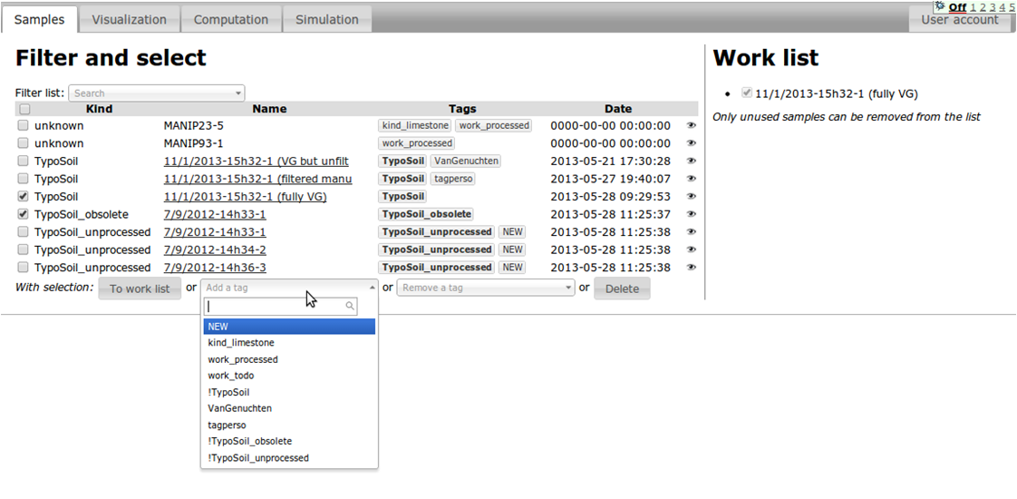The image size is (1017, 499).
Task: Click the Kind column header
Action: point(99,109)
